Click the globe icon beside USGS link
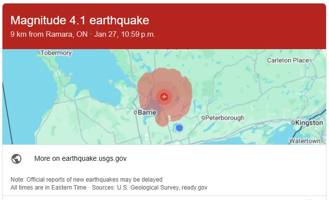This screenshot has width=329, height=200. click(16, 159)
